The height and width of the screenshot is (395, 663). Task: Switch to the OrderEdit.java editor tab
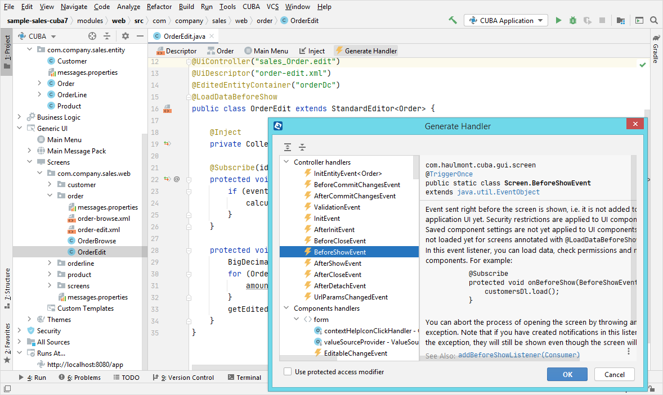click(183, 36)
